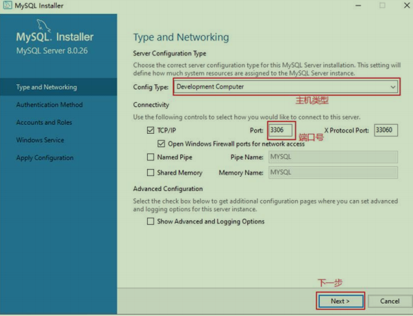
Task: Select the Windows Service step
Action: (40, 140)
